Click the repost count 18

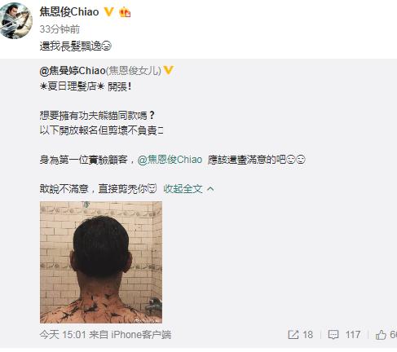coord(307,335)
